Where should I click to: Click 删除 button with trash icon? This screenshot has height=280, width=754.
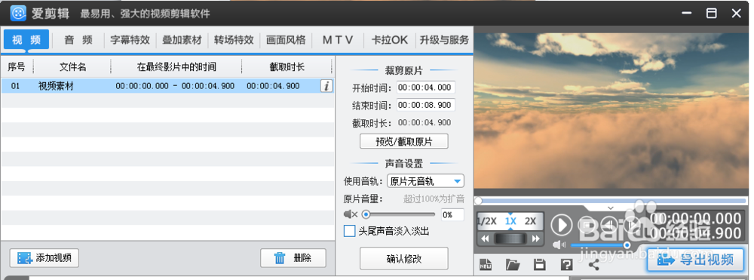click(293, 258)
